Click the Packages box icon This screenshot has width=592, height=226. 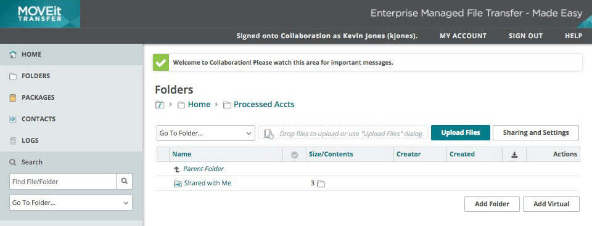(x=13, y=98)
